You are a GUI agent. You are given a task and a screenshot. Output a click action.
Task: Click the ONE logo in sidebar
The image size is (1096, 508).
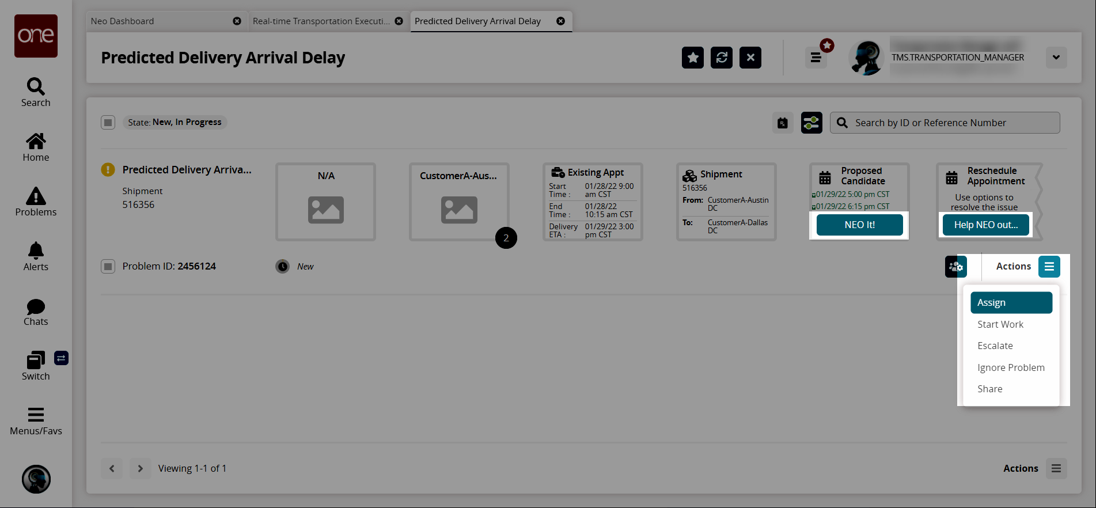[x=36, y=36]
